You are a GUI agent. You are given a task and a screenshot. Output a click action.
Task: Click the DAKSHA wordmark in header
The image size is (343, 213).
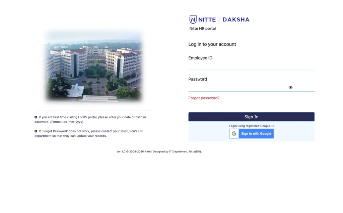pos(236,20)
